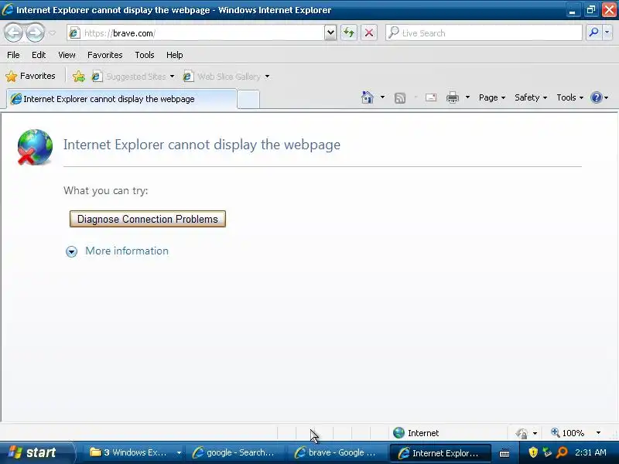Click the 100% zoom level button
This screenshot has height=464, width=619.
(x=568, y=433)
